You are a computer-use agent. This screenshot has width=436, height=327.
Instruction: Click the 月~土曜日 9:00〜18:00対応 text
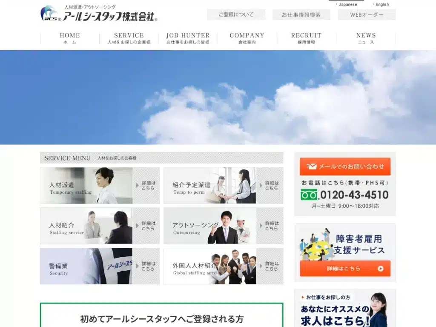click(345, 206)
